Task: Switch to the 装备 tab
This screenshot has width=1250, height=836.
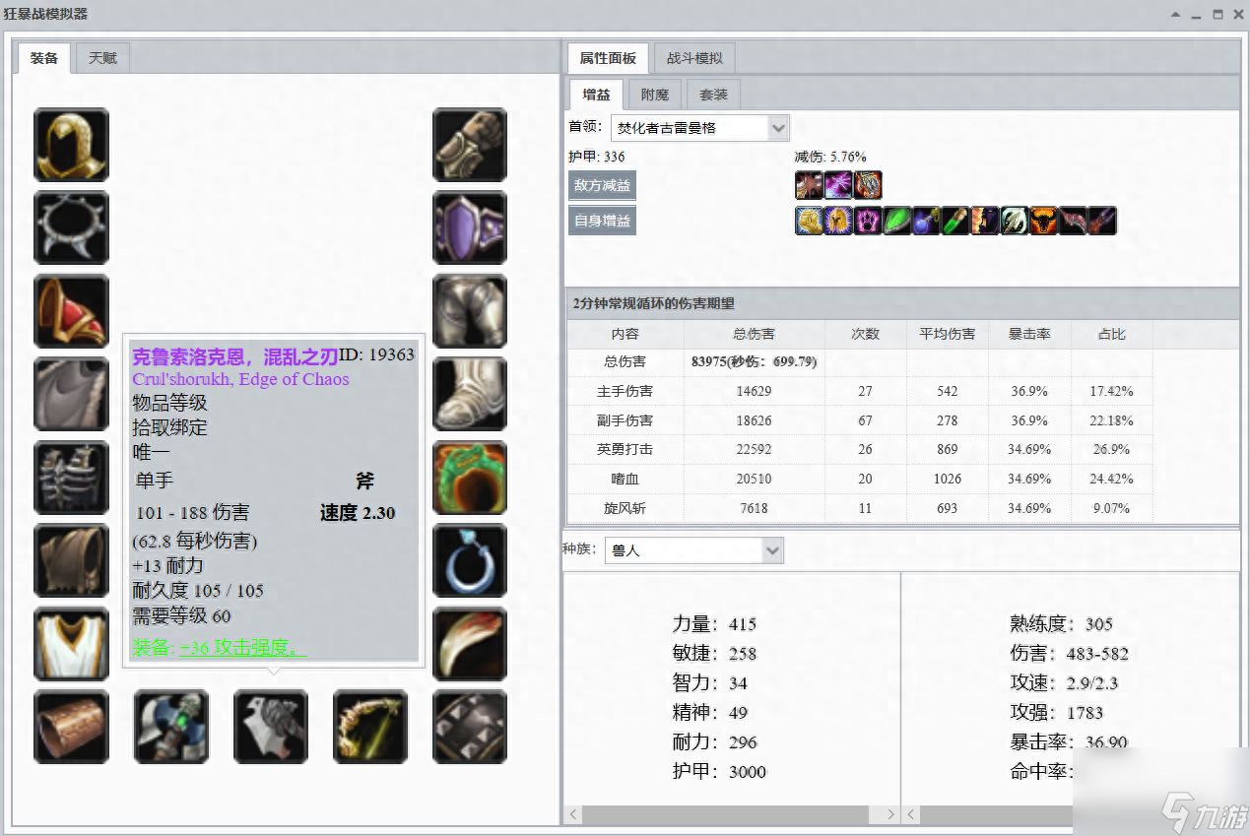Action: click(44, 58)
